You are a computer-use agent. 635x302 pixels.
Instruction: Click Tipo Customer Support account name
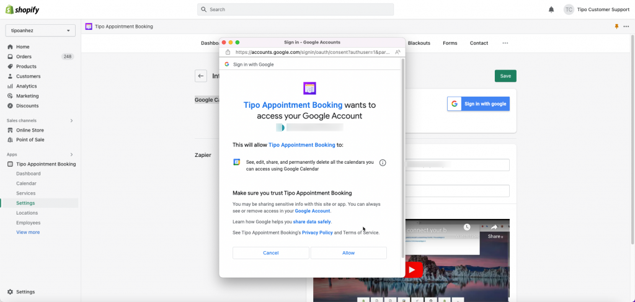pos(603,9)
